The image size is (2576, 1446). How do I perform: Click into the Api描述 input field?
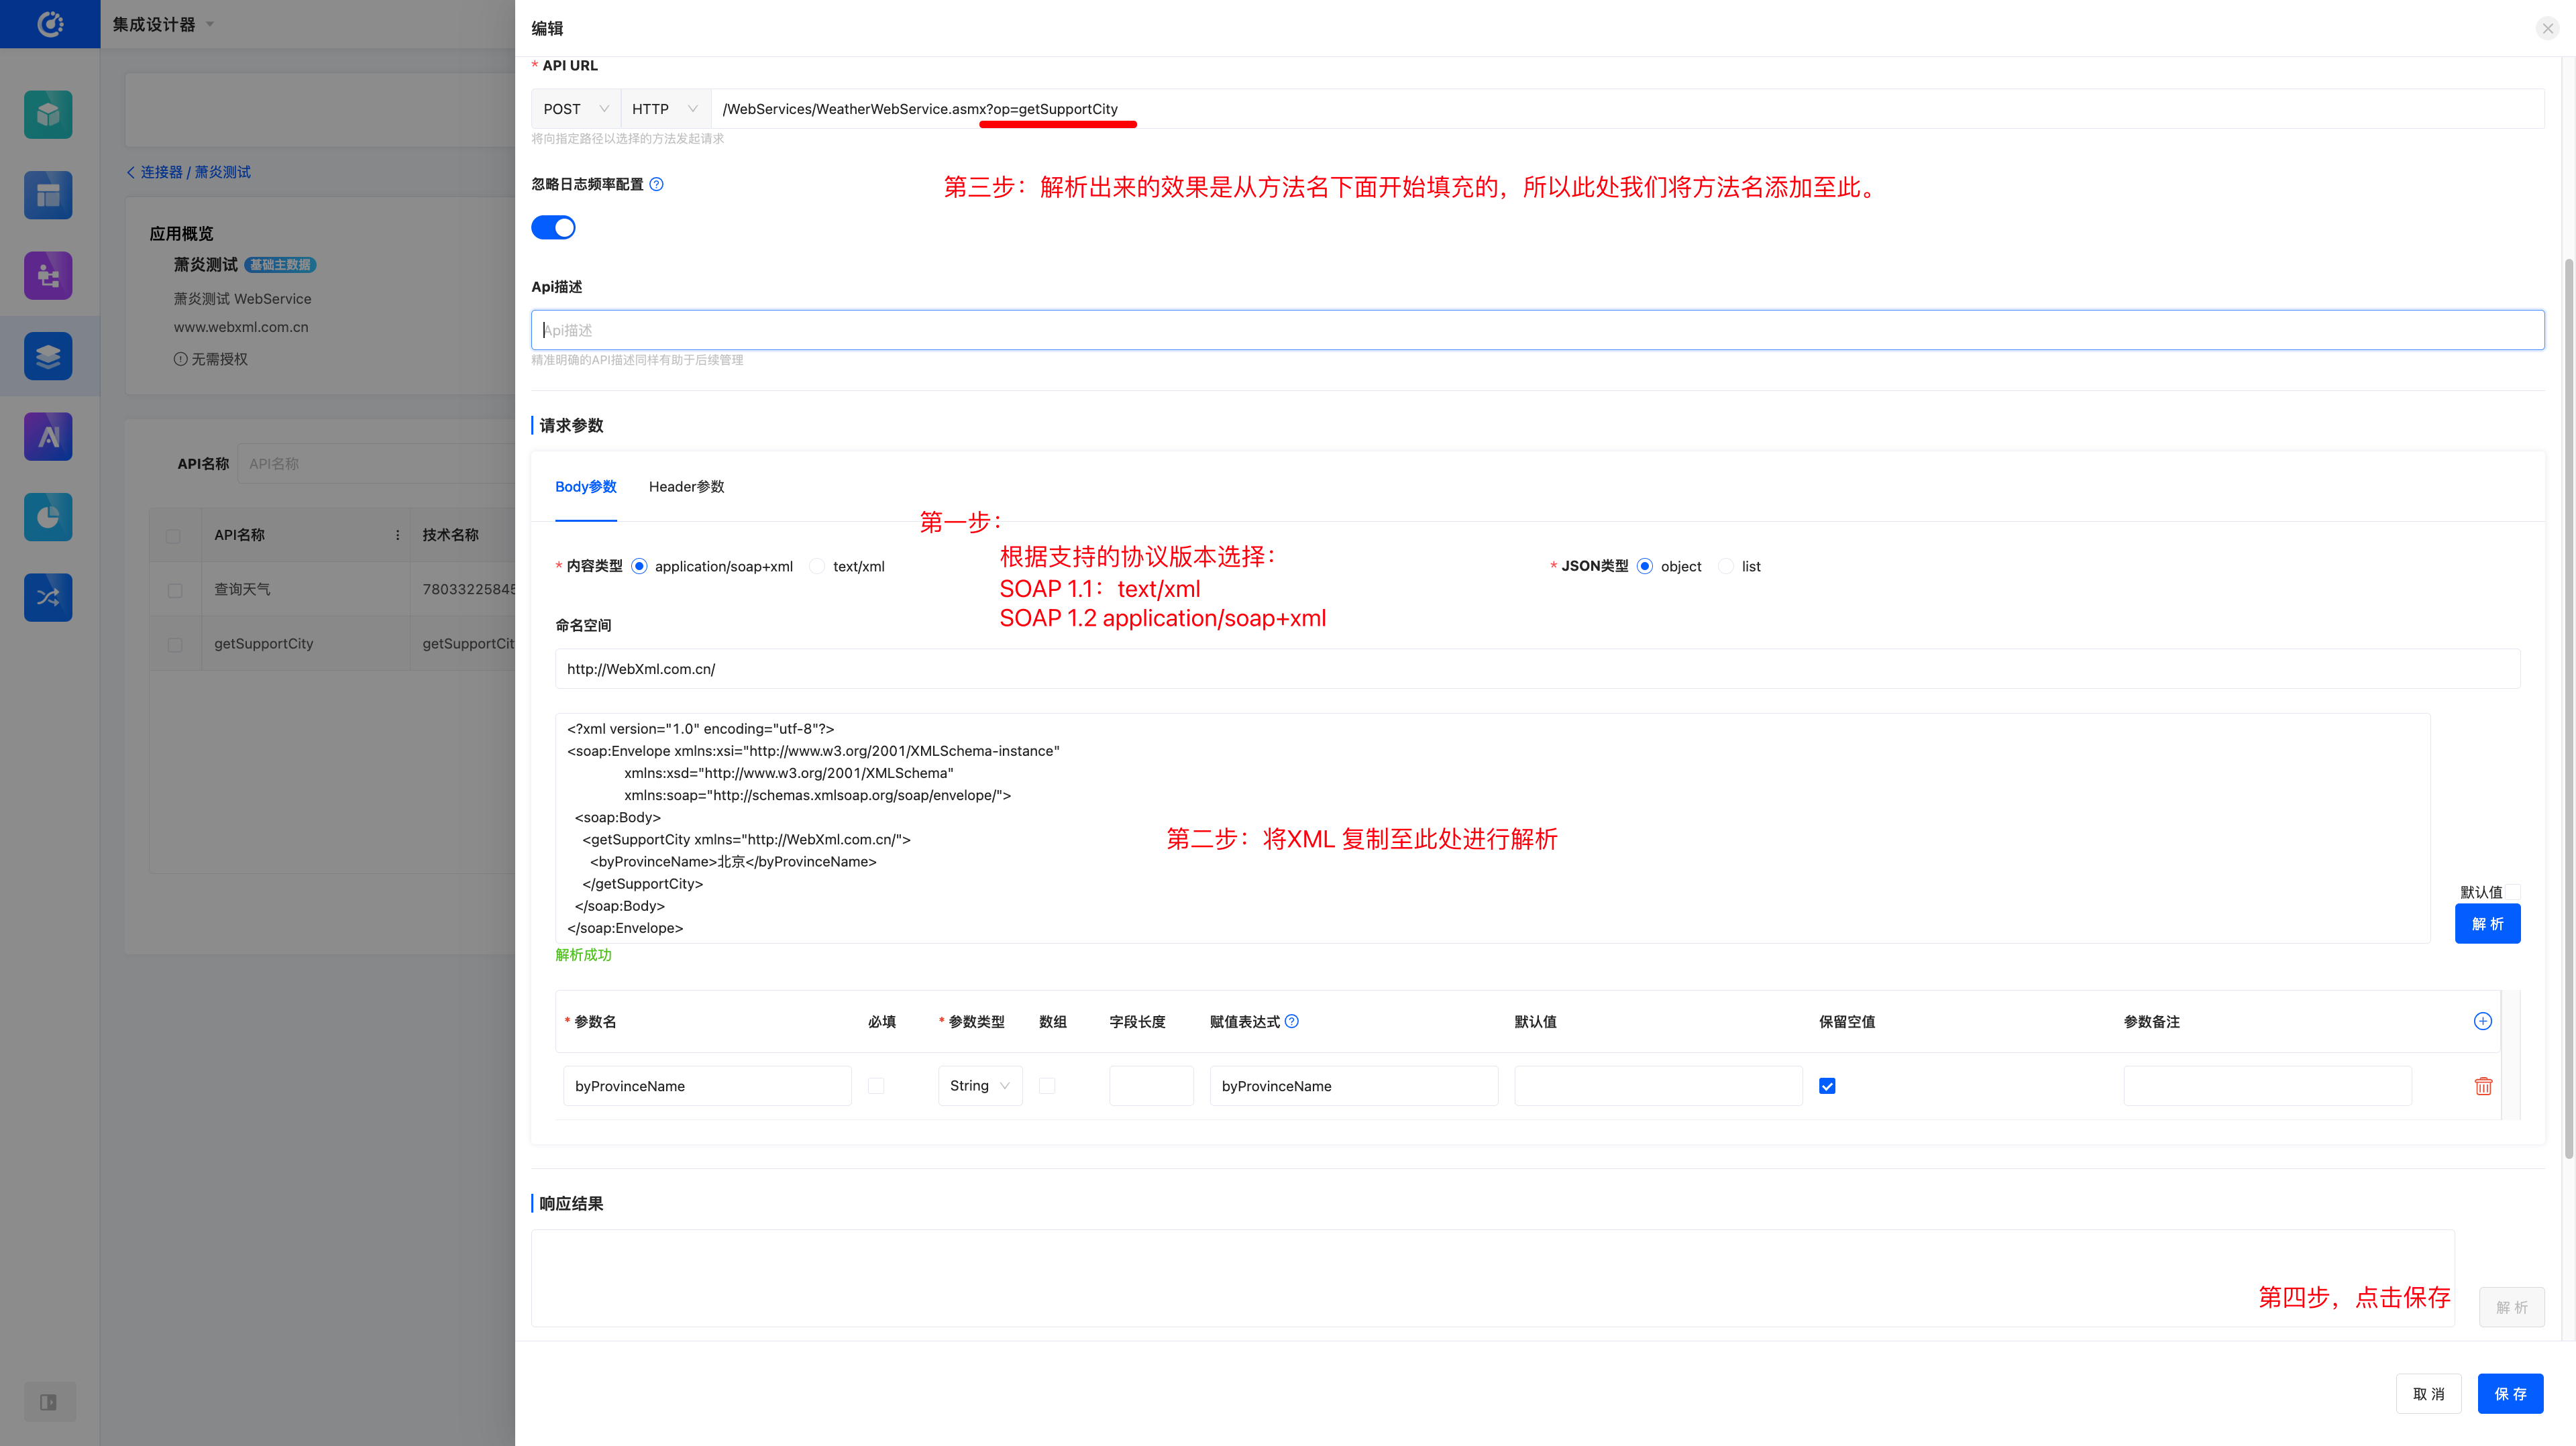(1536, 330)
